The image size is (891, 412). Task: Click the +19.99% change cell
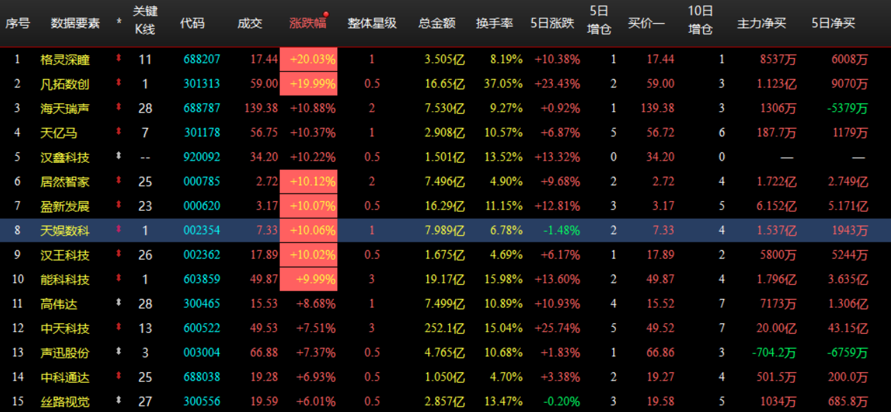pyautogui.click(x=309, y=84)
